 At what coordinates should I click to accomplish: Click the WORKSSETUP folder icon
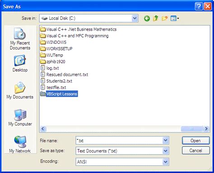pyautogui.click(x=43, y=49)
